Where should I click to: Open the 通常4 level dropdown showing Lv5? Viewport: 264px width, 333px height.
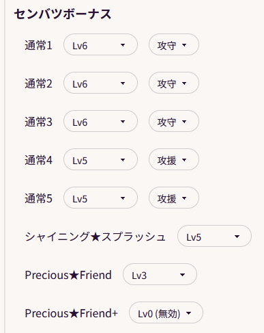coord(100,159)
